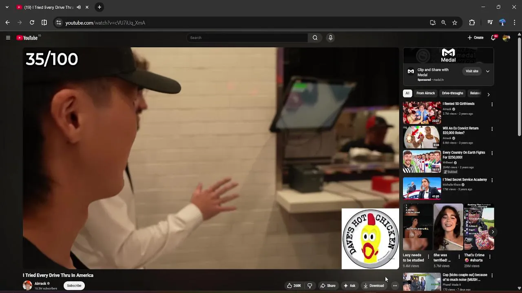522x293 pixels.
Task: Open a new browser tab
Action: pos(100,7)
